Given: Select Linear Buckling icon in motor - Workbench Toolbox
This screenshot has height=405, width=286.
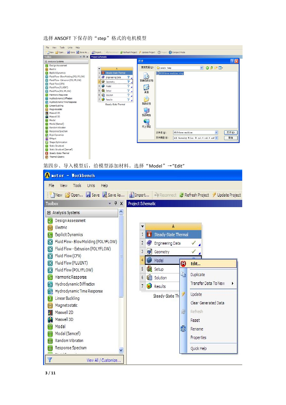Looking at the screenshot, I should (50, 298).
